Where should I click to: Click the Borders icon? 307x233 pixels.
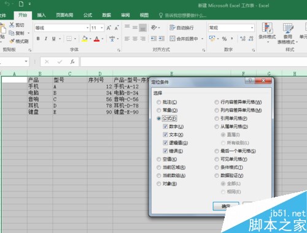(69, 39)
